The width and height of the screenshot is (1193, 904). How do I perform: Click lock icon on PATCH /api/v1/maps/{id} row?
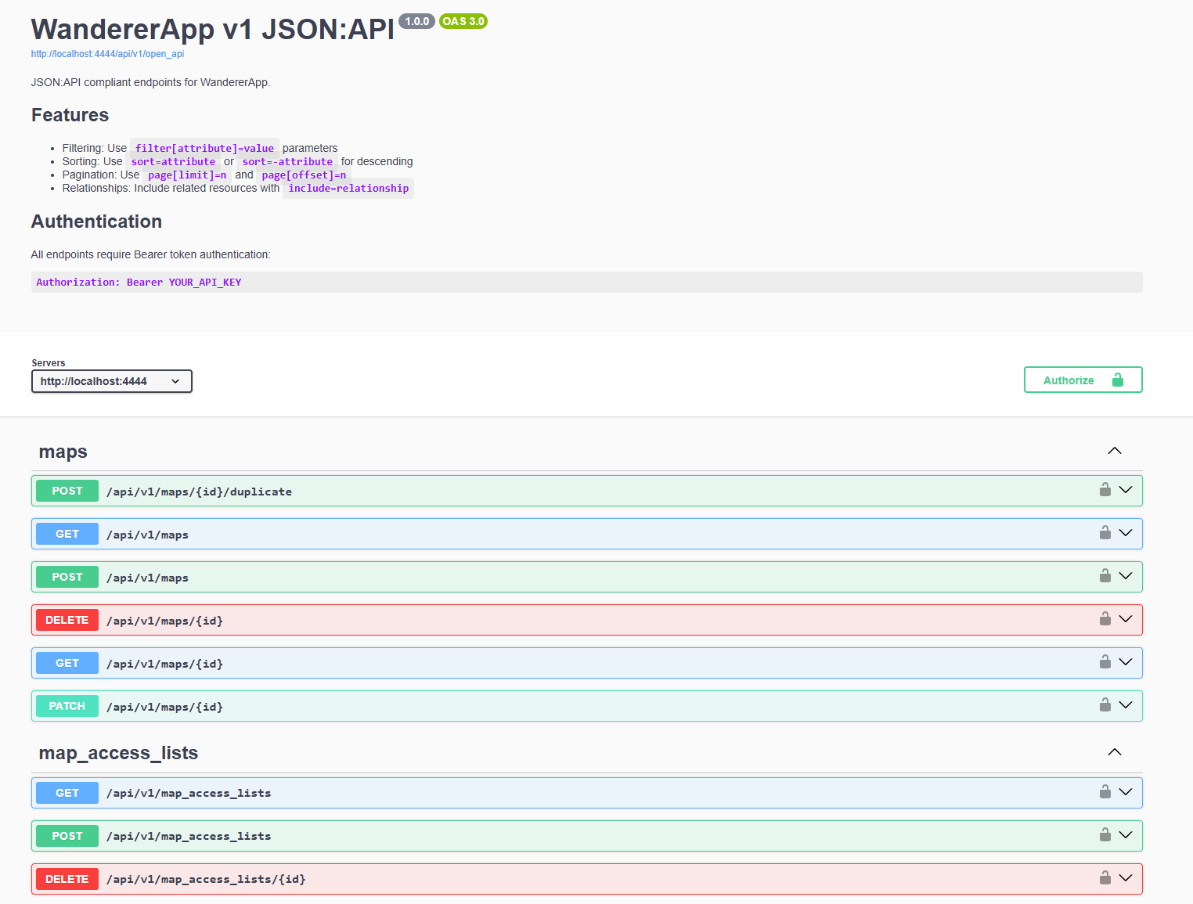pos(1105,705)
